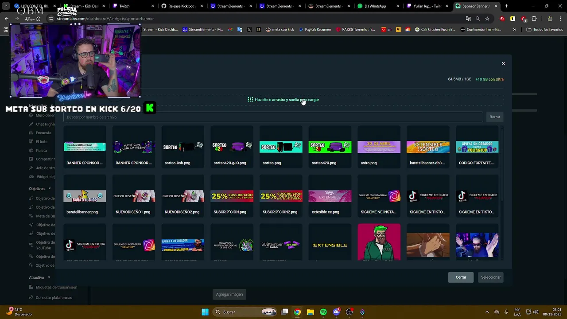Viewport: 567px width, 319px height.
Task: Bookmark the page with the star icon
Action: coord(487,19)
